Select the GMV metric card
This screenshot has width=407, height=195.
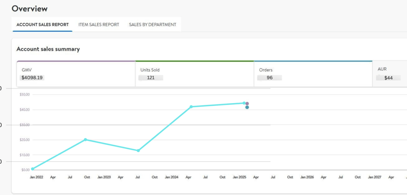coord(76,74)
